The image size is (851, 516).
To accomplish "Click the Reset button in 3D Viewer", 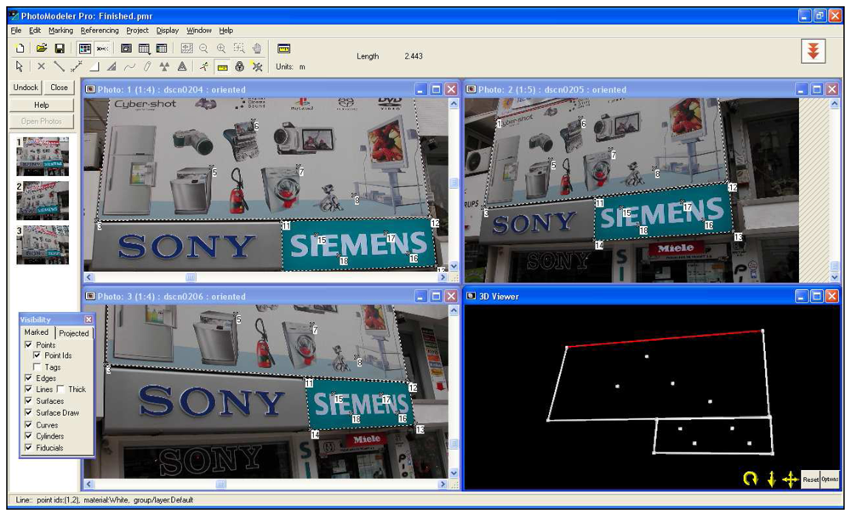I will [810, 479].
